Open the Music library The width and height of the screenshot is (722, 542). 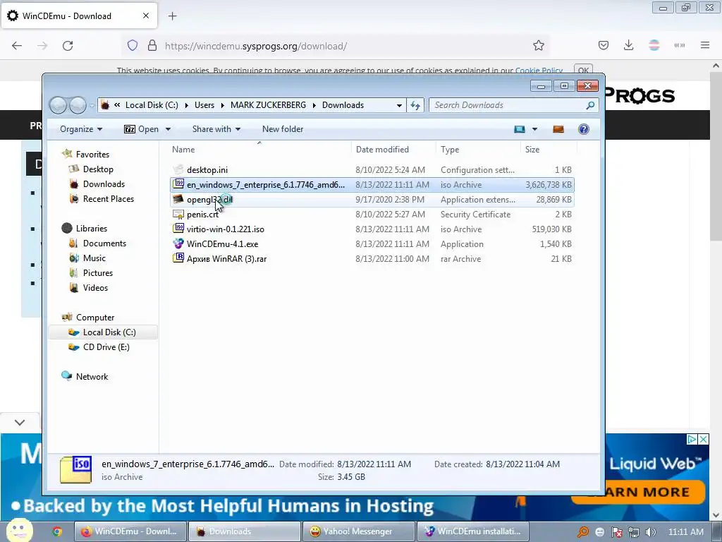click(x=94, y=258)
